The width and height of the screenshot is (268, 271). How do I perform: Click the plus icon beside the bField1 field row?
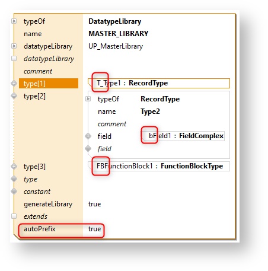tap(88, 136)
